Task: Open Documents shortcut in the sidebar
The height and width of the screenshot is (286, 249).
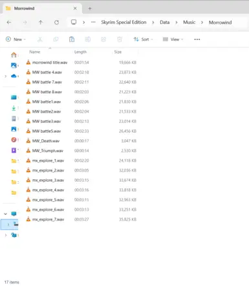Action: click(14, 118)
